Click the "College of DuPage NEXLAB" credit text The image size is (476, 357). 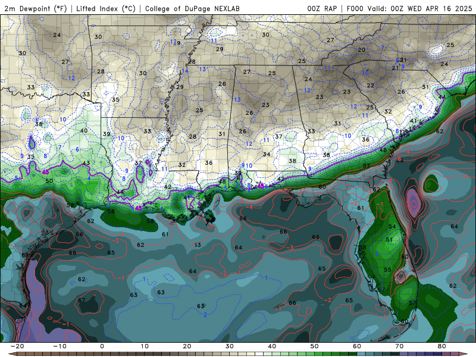[192, 8]
